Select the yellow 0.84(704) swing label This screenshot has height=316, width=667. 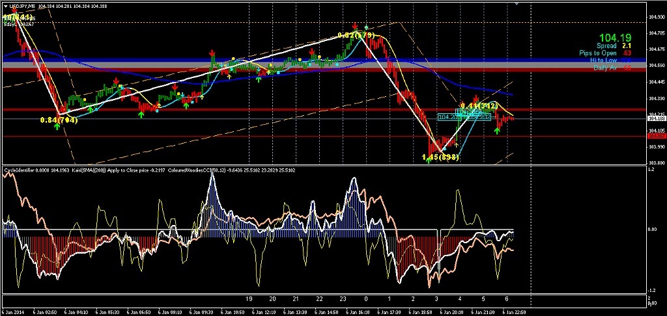point(59,120)
